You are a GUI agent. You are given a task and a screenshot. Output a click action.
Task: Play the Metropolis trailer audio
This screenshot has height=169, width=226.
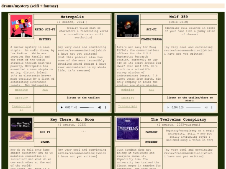pos(62,107)
